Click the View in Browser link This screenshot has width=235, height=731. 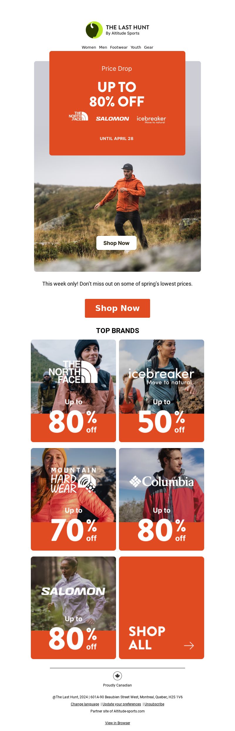click(x=117, y=723)
